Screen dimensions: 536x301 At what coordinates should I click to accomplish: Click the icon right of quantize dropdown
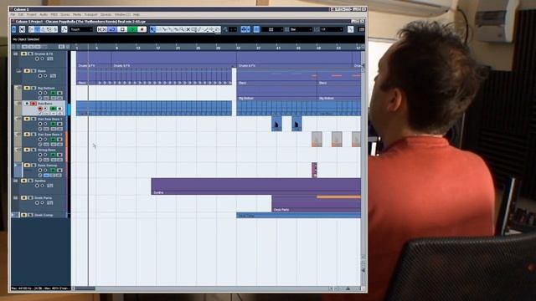pos(350,29)
